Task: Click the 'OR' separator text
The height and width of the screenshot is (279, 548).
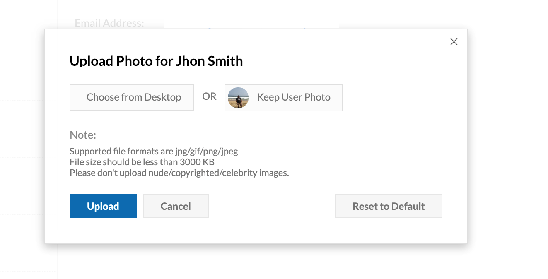Action: tap(209, 96)
